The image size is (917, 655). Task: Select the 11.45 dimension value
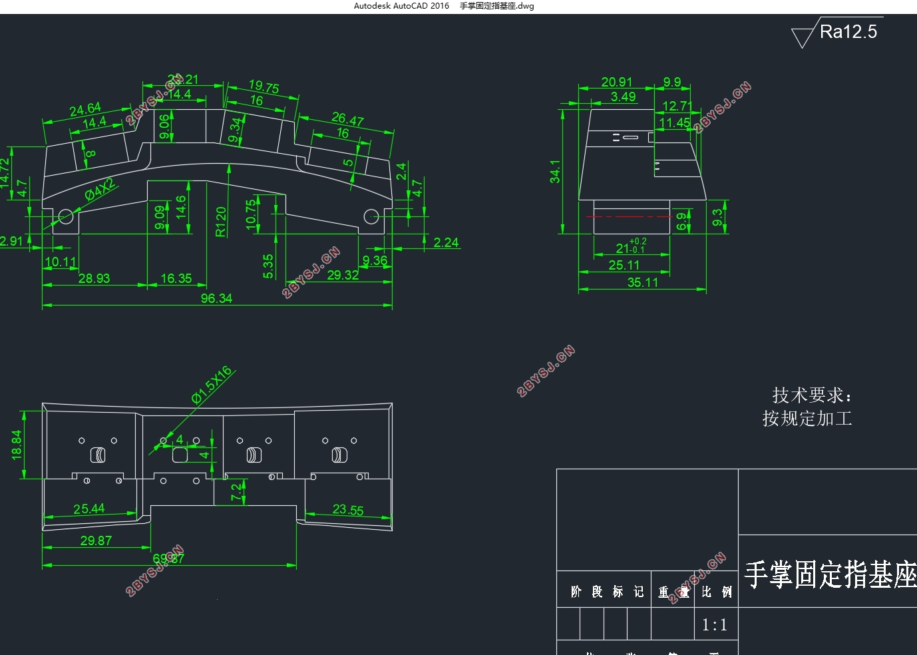tap(675, 122)
